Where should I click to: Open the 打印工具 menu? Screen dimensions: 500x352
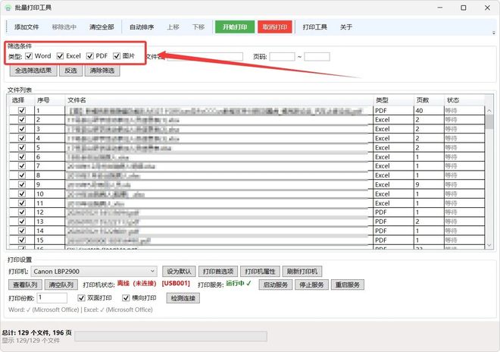pyautogui.click(x=314, y=27)
